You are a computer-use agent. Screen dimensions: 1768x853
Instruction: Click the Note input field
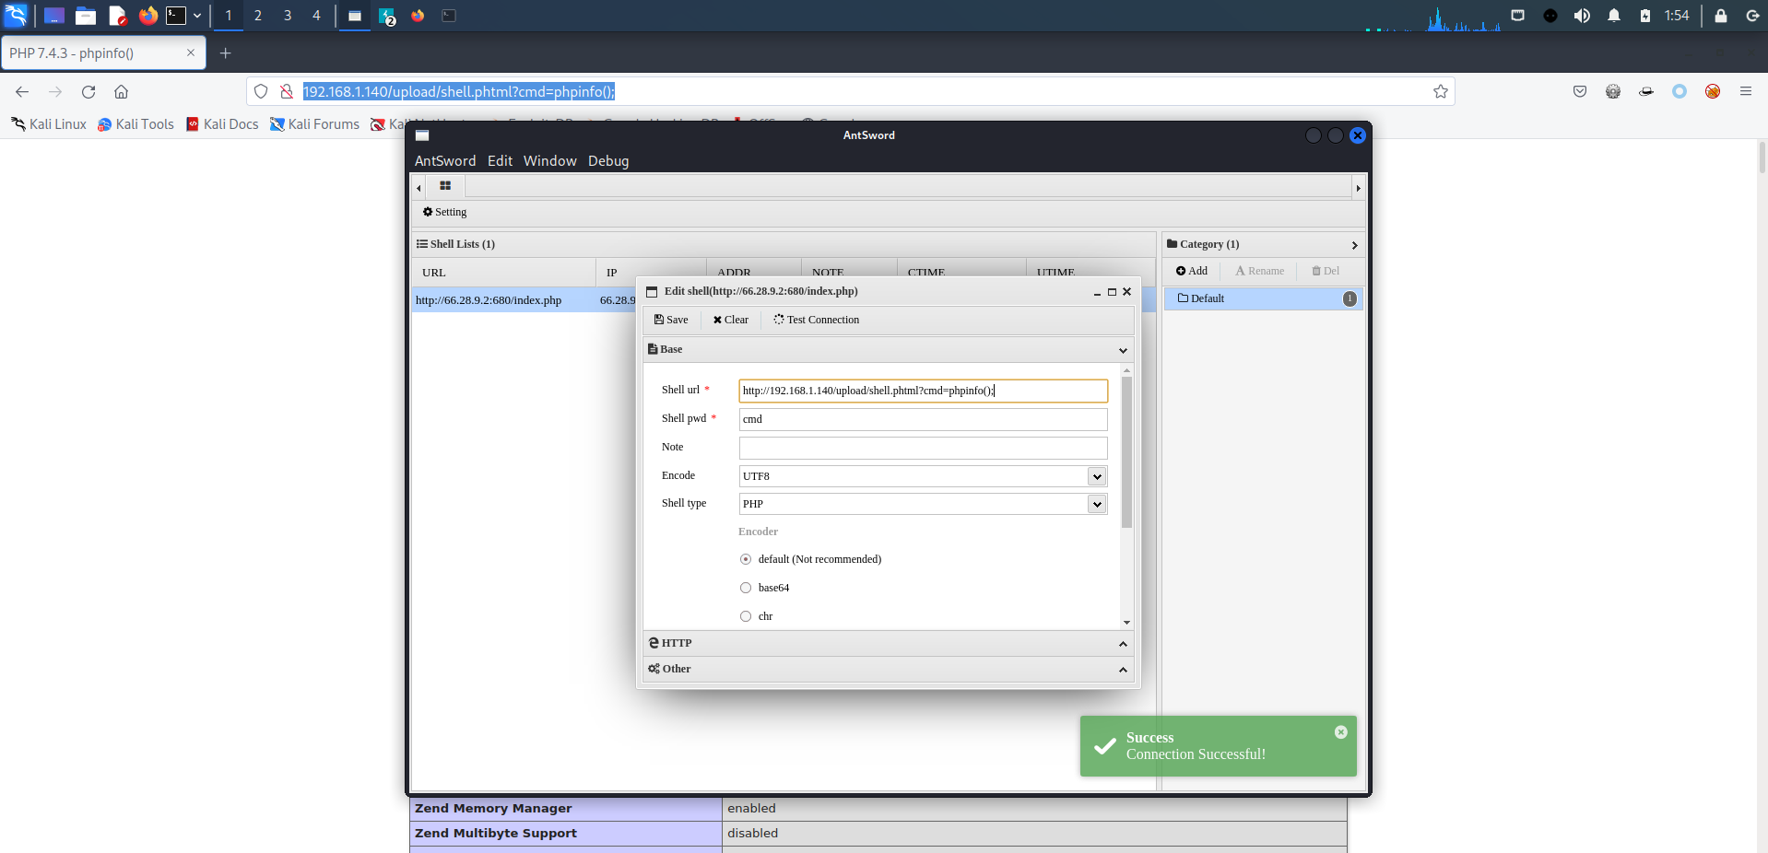[923, 448]
